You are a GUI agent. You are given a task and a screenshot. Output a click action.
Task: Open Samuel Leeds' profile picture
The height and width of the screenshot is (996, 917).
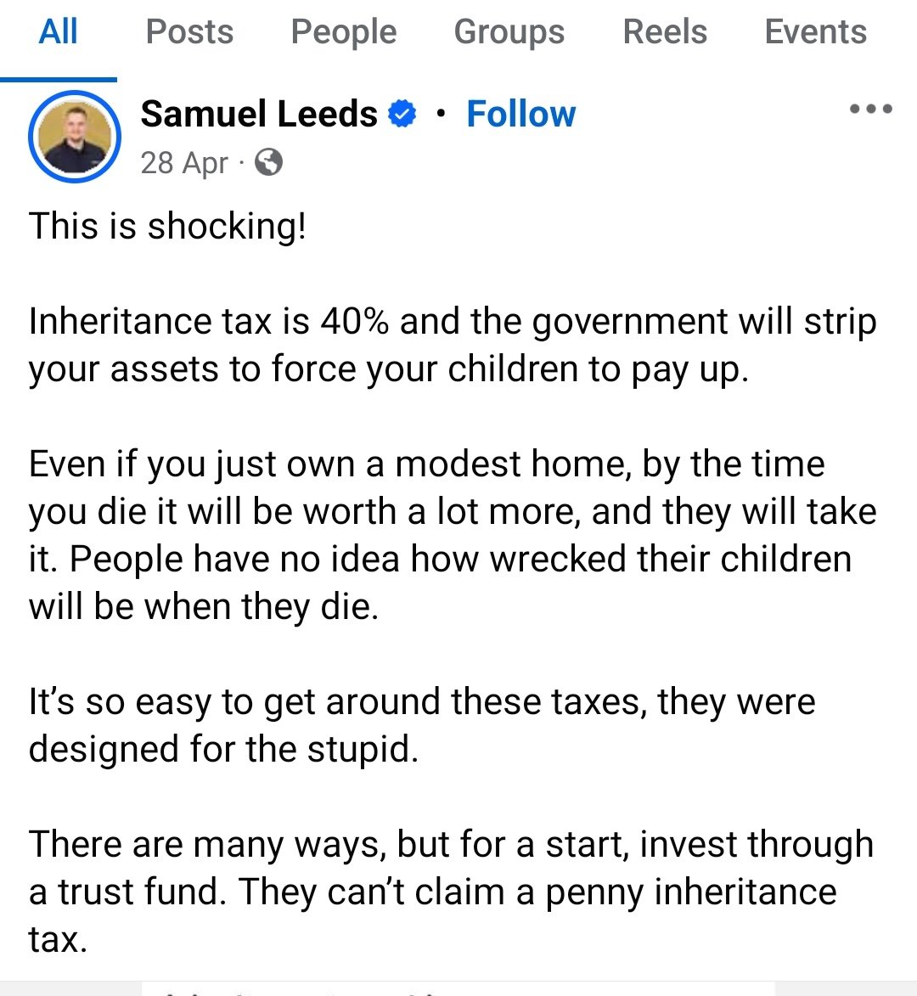[x=75, y=136]
